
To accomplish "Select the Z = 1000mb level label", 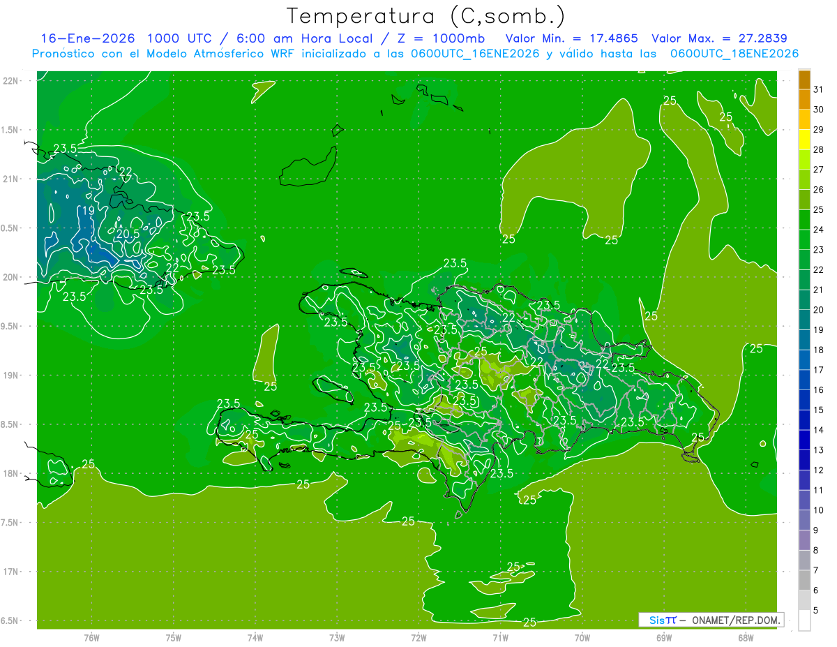I will 442,38.
